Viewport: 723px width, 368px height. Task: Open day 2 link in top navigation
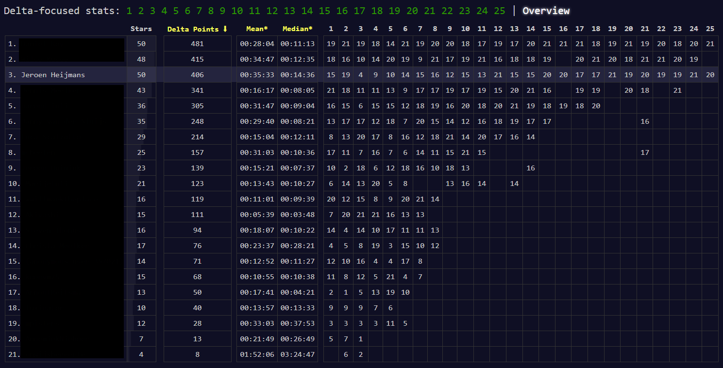pyautogui.click(x=141, y=11)
